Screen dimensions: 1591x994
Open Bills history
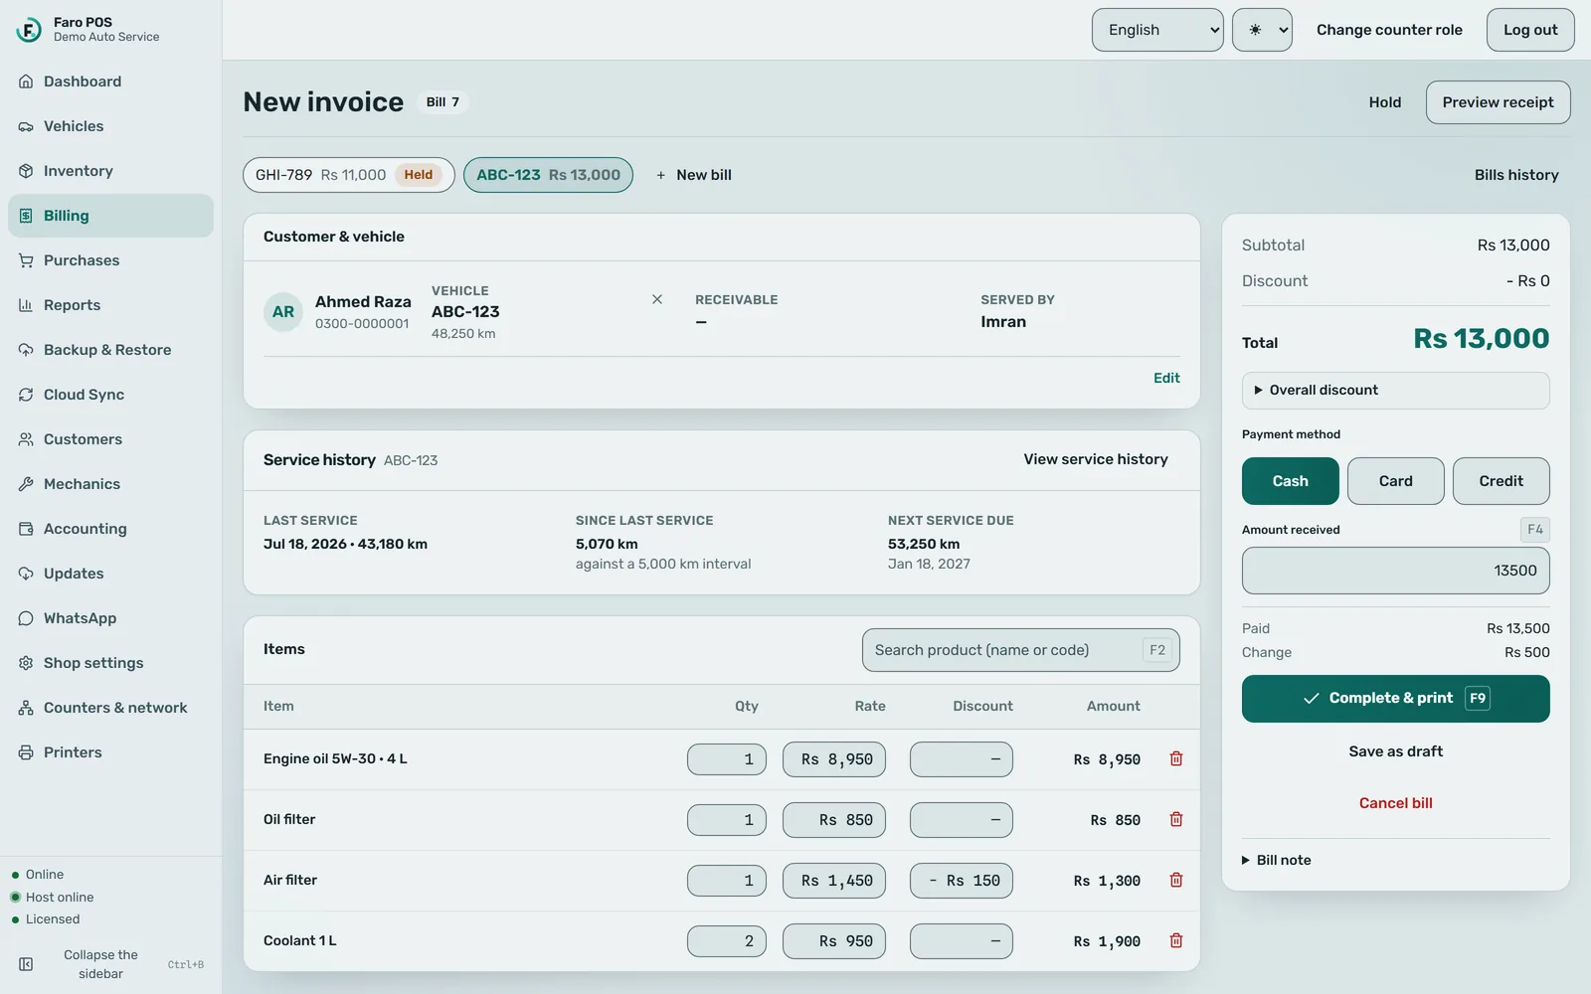(x=1516, y=175)
